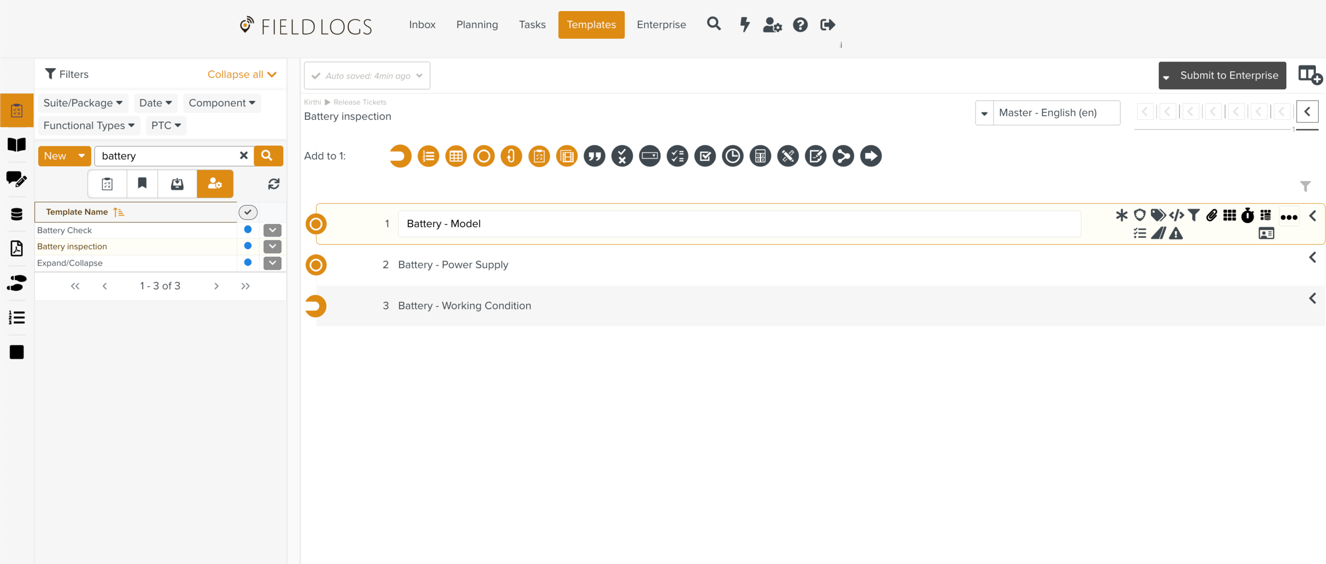The width and height of the screenshot is (1326, 564).
Task: Go to the Planning menu
Action: 477,24
